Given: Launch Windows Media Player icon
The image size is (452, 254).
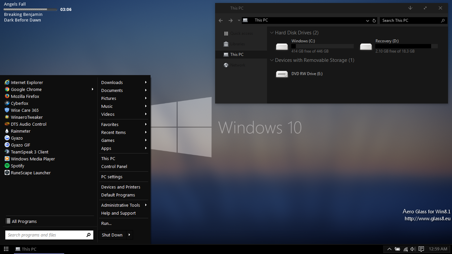Looking at the screenshot, I should pos(7,159).
